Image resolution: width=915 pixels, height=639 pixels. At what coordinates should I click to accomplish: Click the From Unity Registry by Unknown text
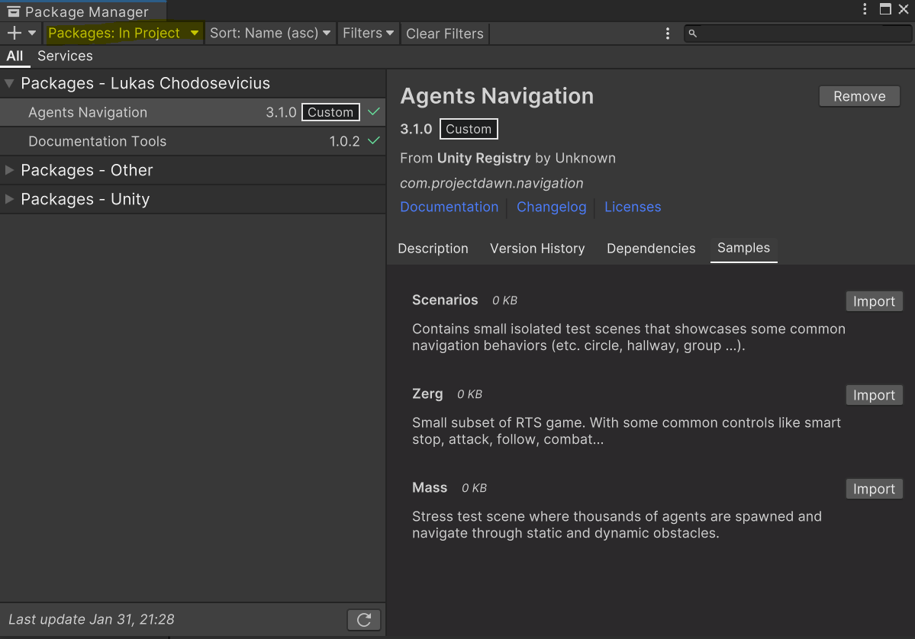pyautogui.click(x=507, y=158)
